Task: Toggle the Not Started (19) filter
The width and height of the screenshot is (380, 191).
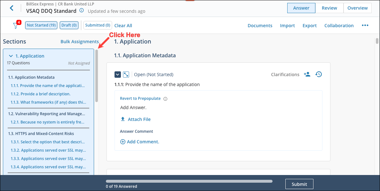Action: tap(41, 25)
